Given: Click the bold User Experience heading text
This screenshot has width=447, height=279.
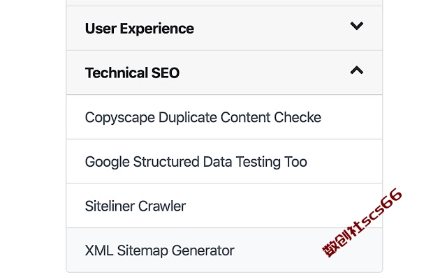Looking at the screenshot, I should 140,29.
